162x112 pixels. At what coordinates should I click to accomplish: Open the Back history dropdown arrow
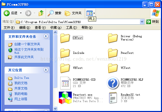click(21, 13)
